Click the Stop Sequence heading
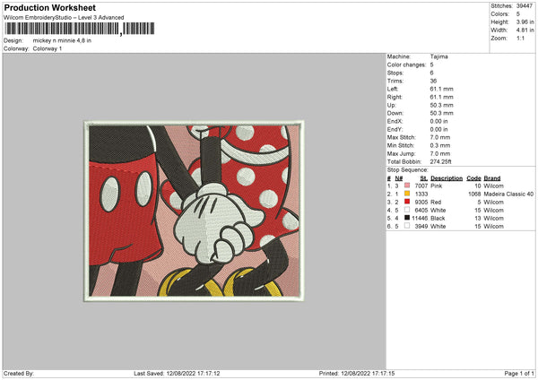The image size is (538, 380). (x=408, y=169)
